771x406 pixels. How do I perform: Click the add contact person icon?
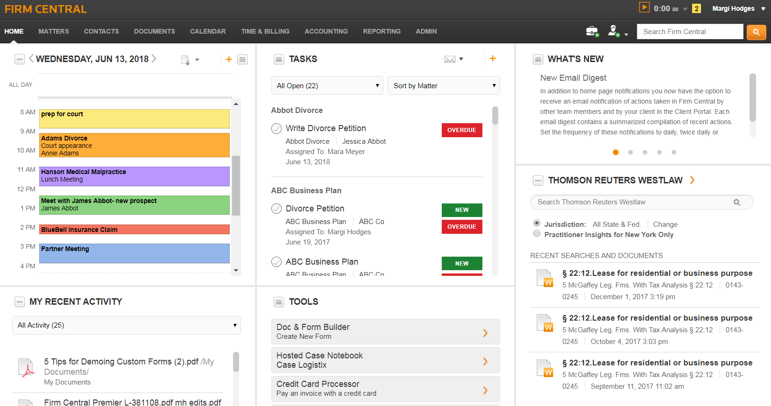click(614, 31)
